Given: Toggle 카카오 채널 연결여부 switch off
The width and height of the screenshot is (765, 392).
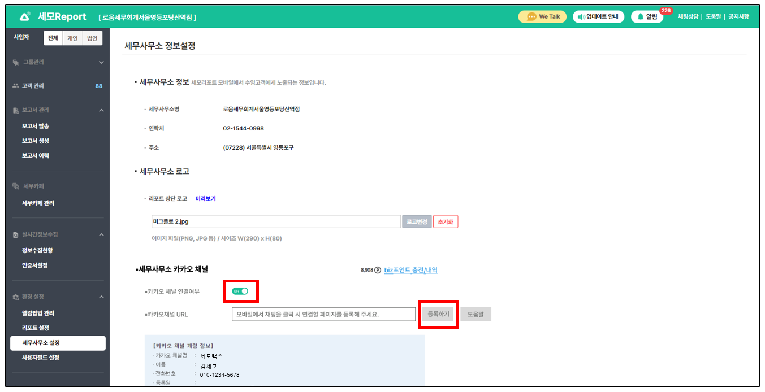Looking at the screenshot, I should point(240,291).
